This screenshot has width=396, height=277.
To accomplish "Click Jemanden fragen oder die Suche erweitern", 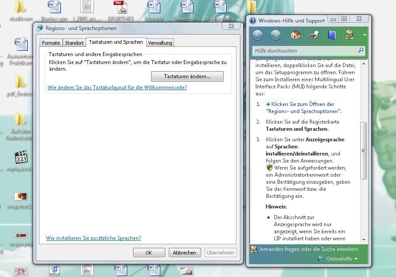I will pos(305,249).
